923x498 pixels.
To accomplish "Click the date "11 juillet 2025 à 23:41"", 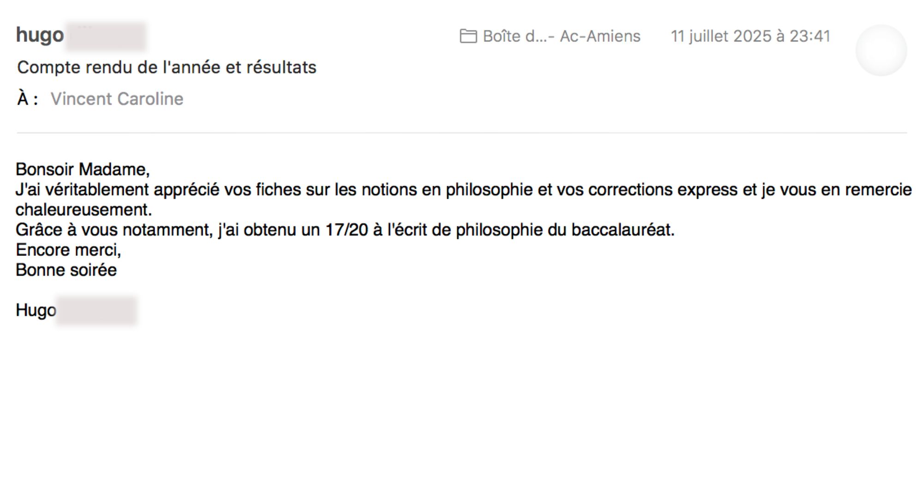I will [x=750, y=36].
